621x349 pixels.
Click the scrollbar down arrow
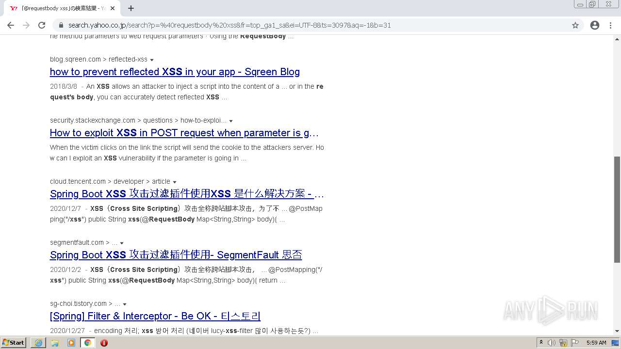(617, 331)
